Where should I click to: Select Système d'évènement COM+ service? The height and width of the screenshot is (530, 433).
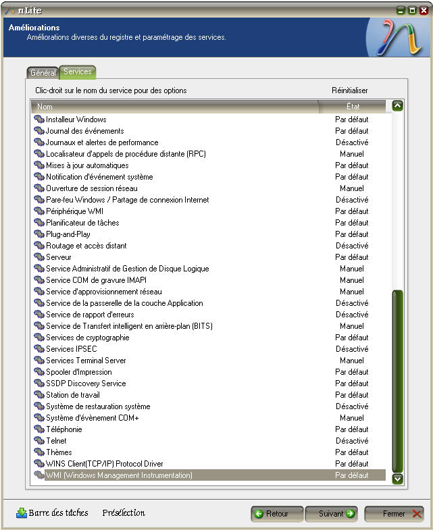coord(208,418)
